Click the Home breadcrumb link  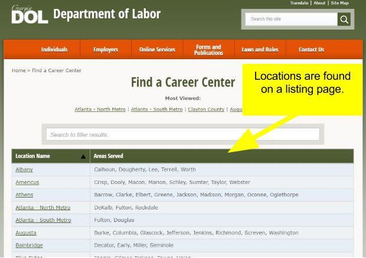point(18,70)
